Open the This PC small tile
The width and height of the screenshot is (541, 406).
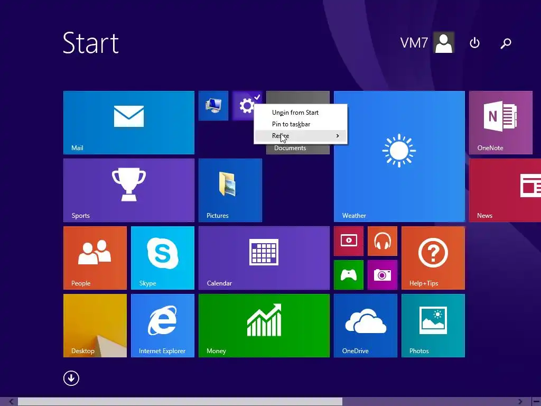point(213,106)
